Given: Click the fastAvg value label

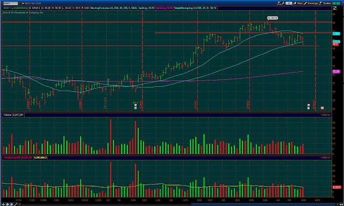Looking at the screenshot, I should click(x=147, y=8).
